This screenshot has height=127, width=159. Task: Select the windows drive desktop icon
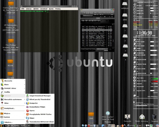click(x=125, y=5)
